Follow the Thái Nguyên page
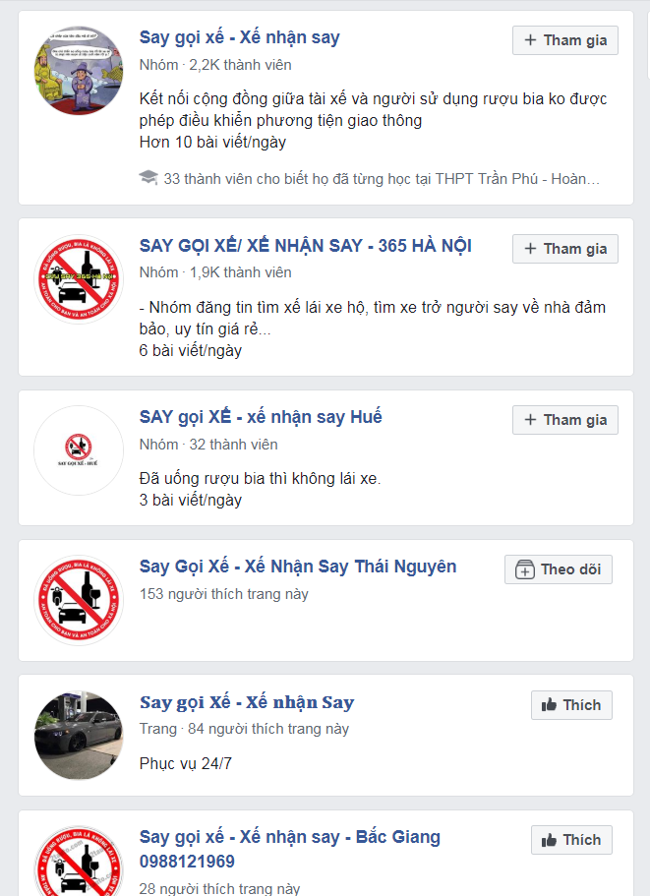Screen dimensions: 650x896 [558, 569]
